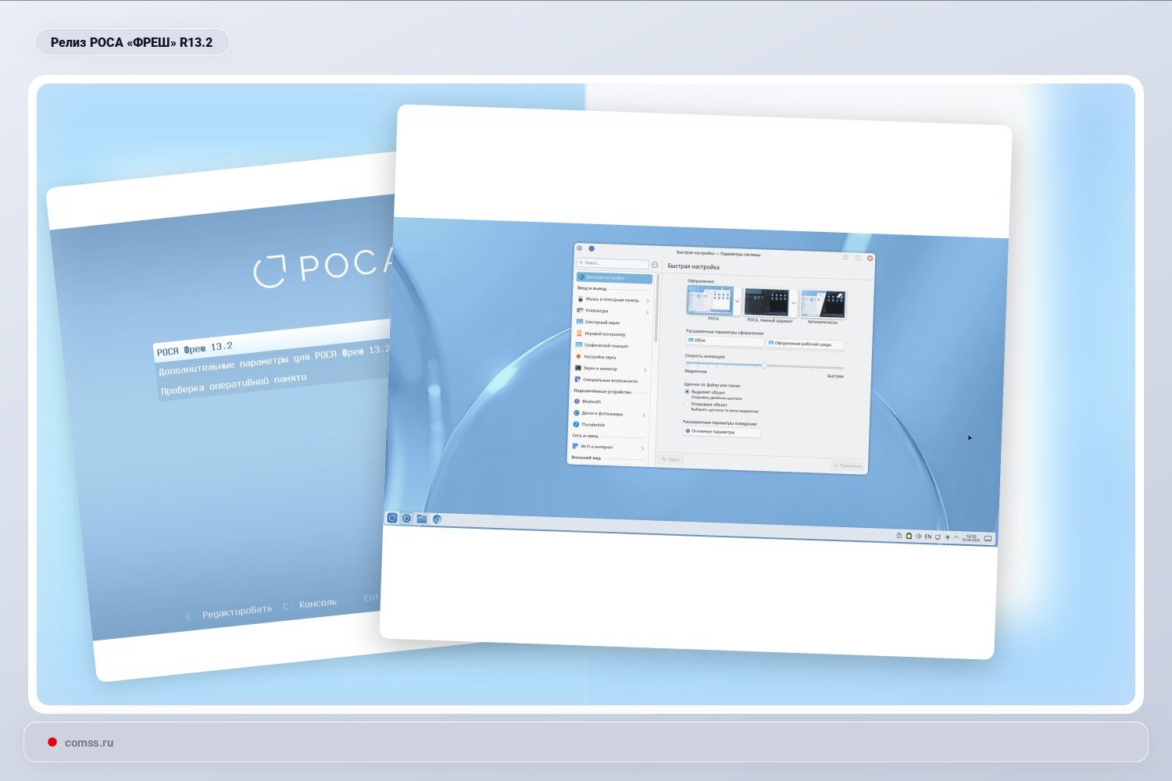Click the animation speed slider handle
Viewport: 1172px width, 781px height.
click(x=764, y=366)
